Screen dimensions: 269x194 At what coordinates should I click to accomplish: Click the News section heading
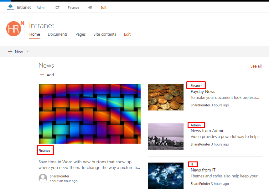point(46,65)
